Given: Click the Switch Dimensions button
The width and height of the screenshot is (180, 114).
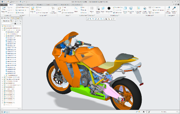Looking at the screenshot, I should click(x=159, y=10).
